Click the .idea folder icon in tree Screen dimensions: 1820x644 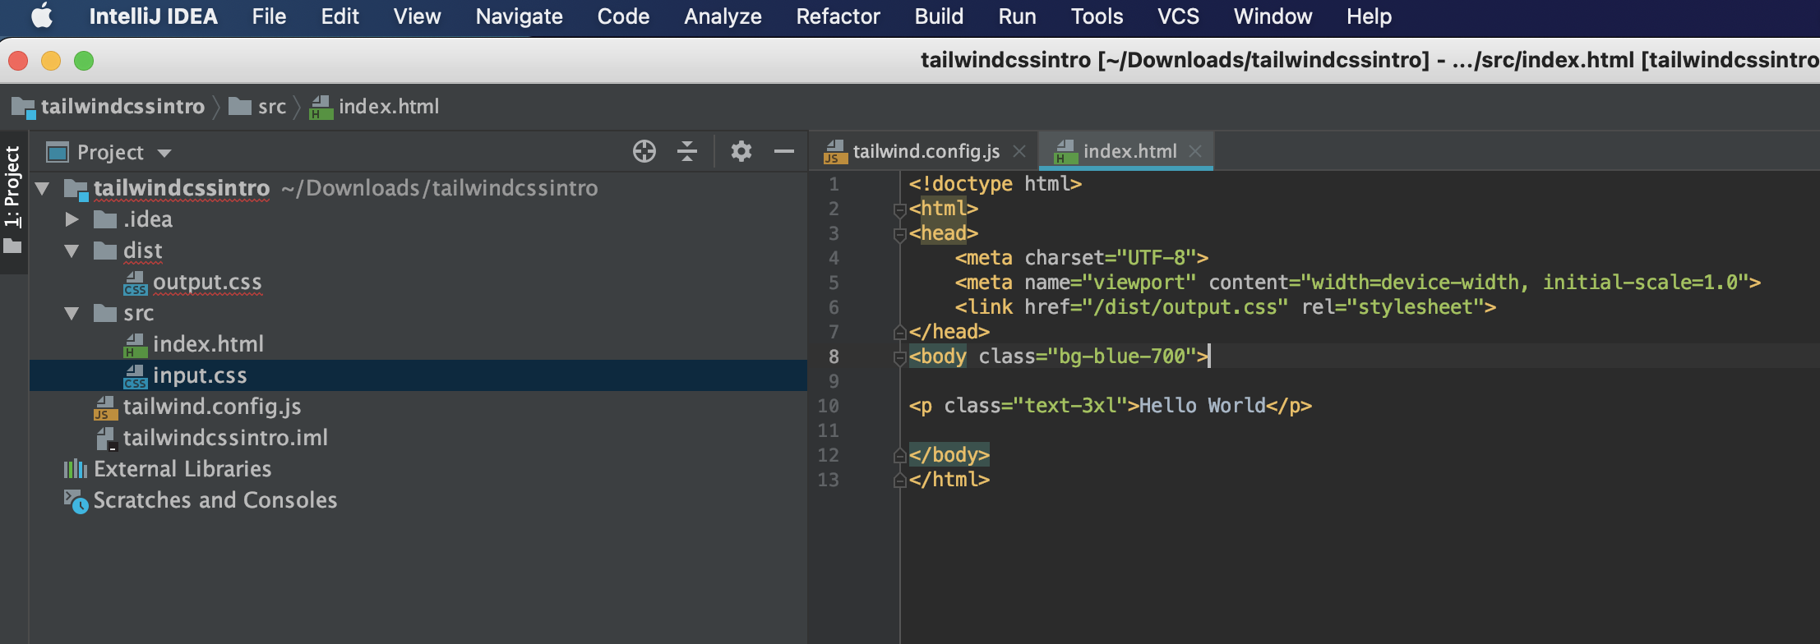(x=105, y=219)
